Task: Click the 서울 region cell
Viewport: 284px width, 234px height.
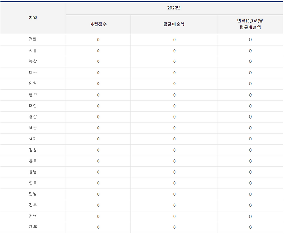Action: (33, 50)
